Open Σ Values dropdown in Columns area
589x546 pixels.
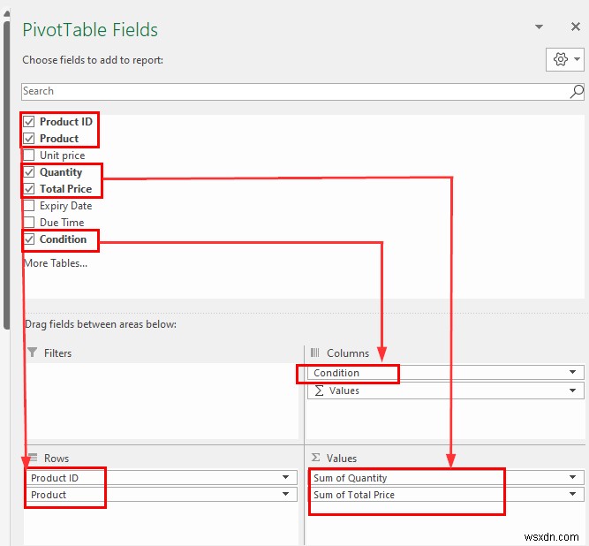point(572,391)
